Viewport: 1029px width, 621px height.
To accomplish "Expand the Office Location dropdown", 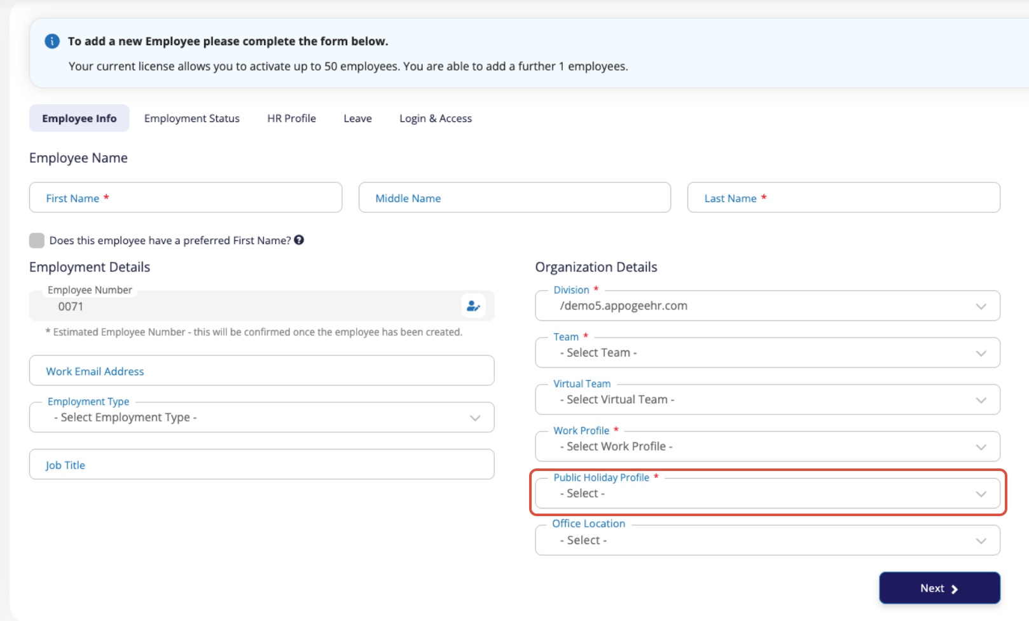I will [x=767, y=540].
